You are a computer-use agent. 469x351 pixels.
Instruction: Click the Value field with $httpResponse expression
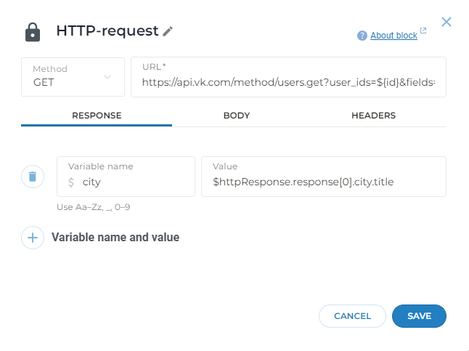point(323,182)
